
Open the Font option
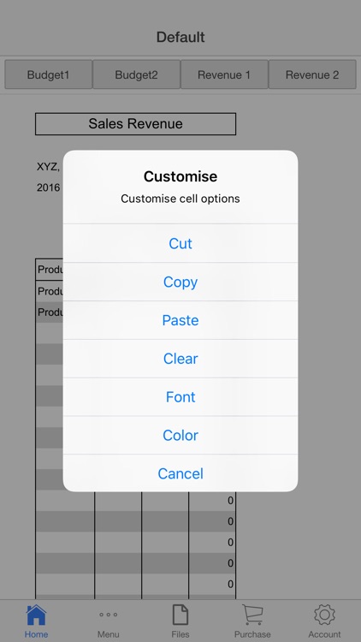tap(180, 396)
